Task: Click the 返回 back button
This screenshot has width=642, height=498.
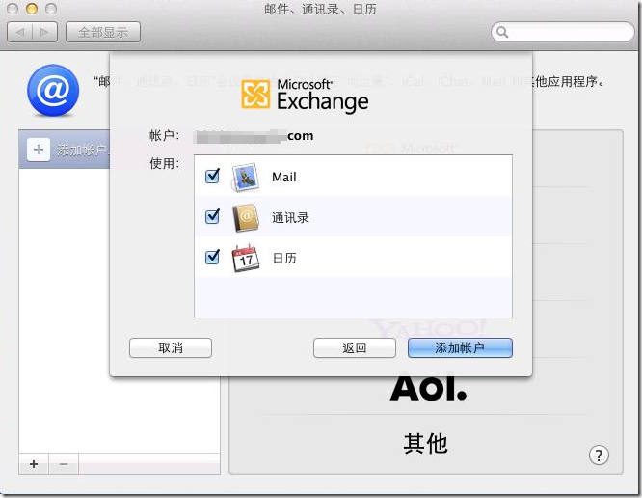Action: tap(355, 348)
